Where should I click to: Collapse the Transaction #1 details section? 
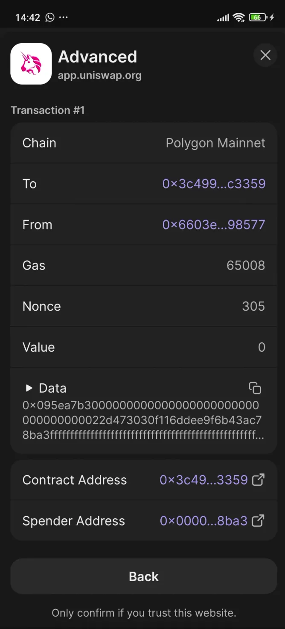click(x=48, y=110)
